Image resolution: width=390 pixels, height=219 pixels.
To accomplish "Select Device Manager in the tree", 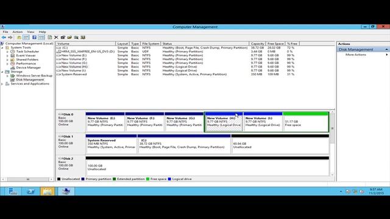I will click(29, 68).
